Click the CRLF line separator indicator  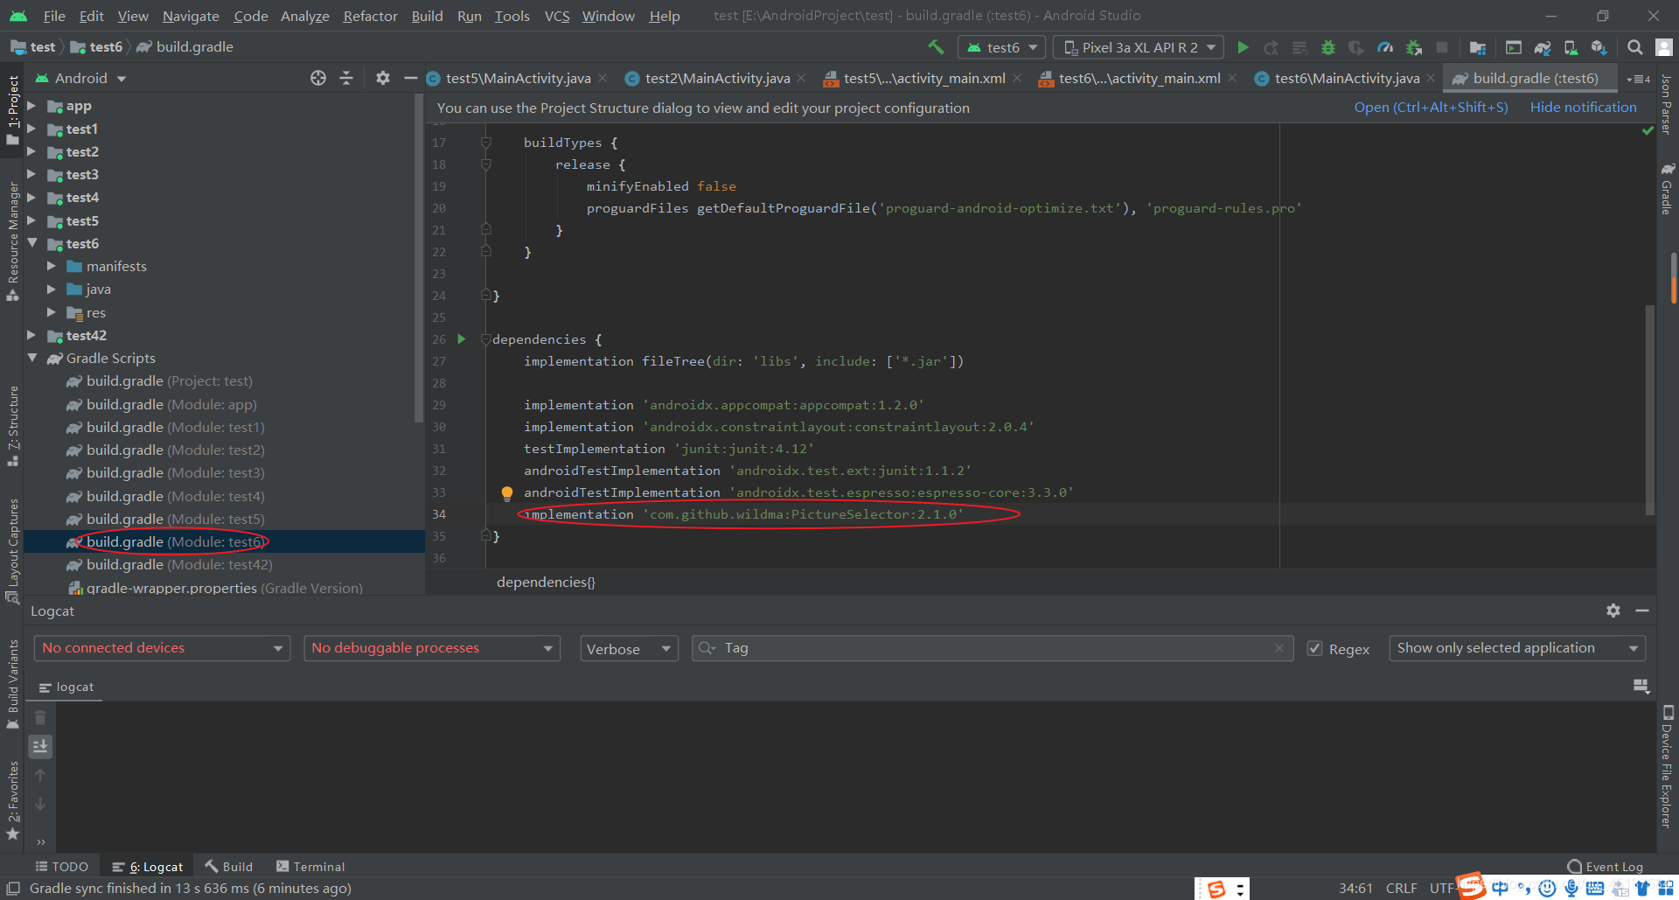click(x=1401, y=889)
